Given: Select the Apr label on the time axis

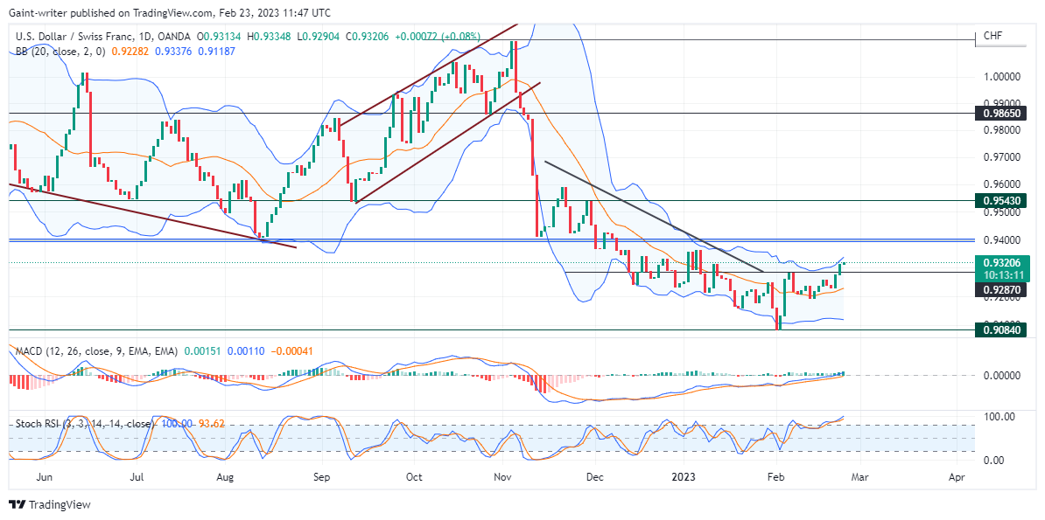Looking at the screenshot, I should coord(957,477).
